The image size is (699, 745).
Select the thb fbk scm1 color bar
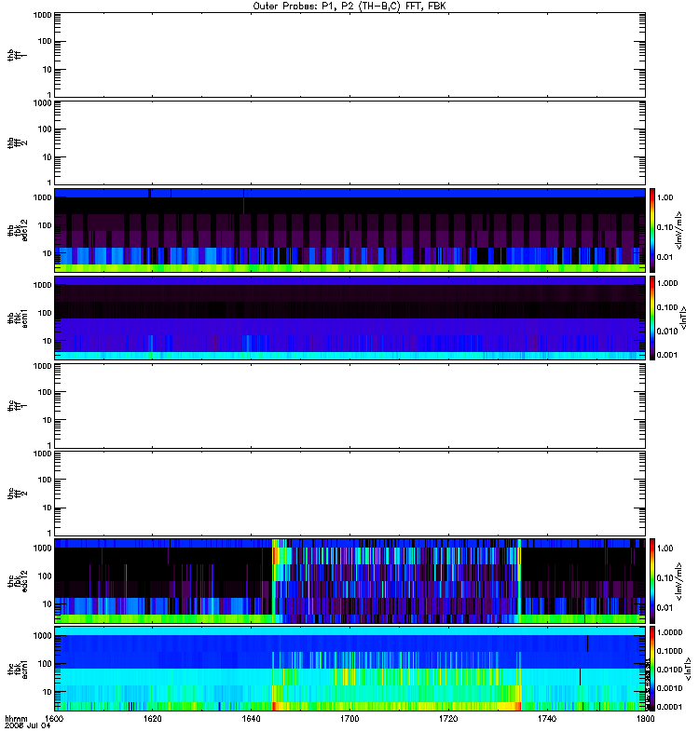(652, 318)
